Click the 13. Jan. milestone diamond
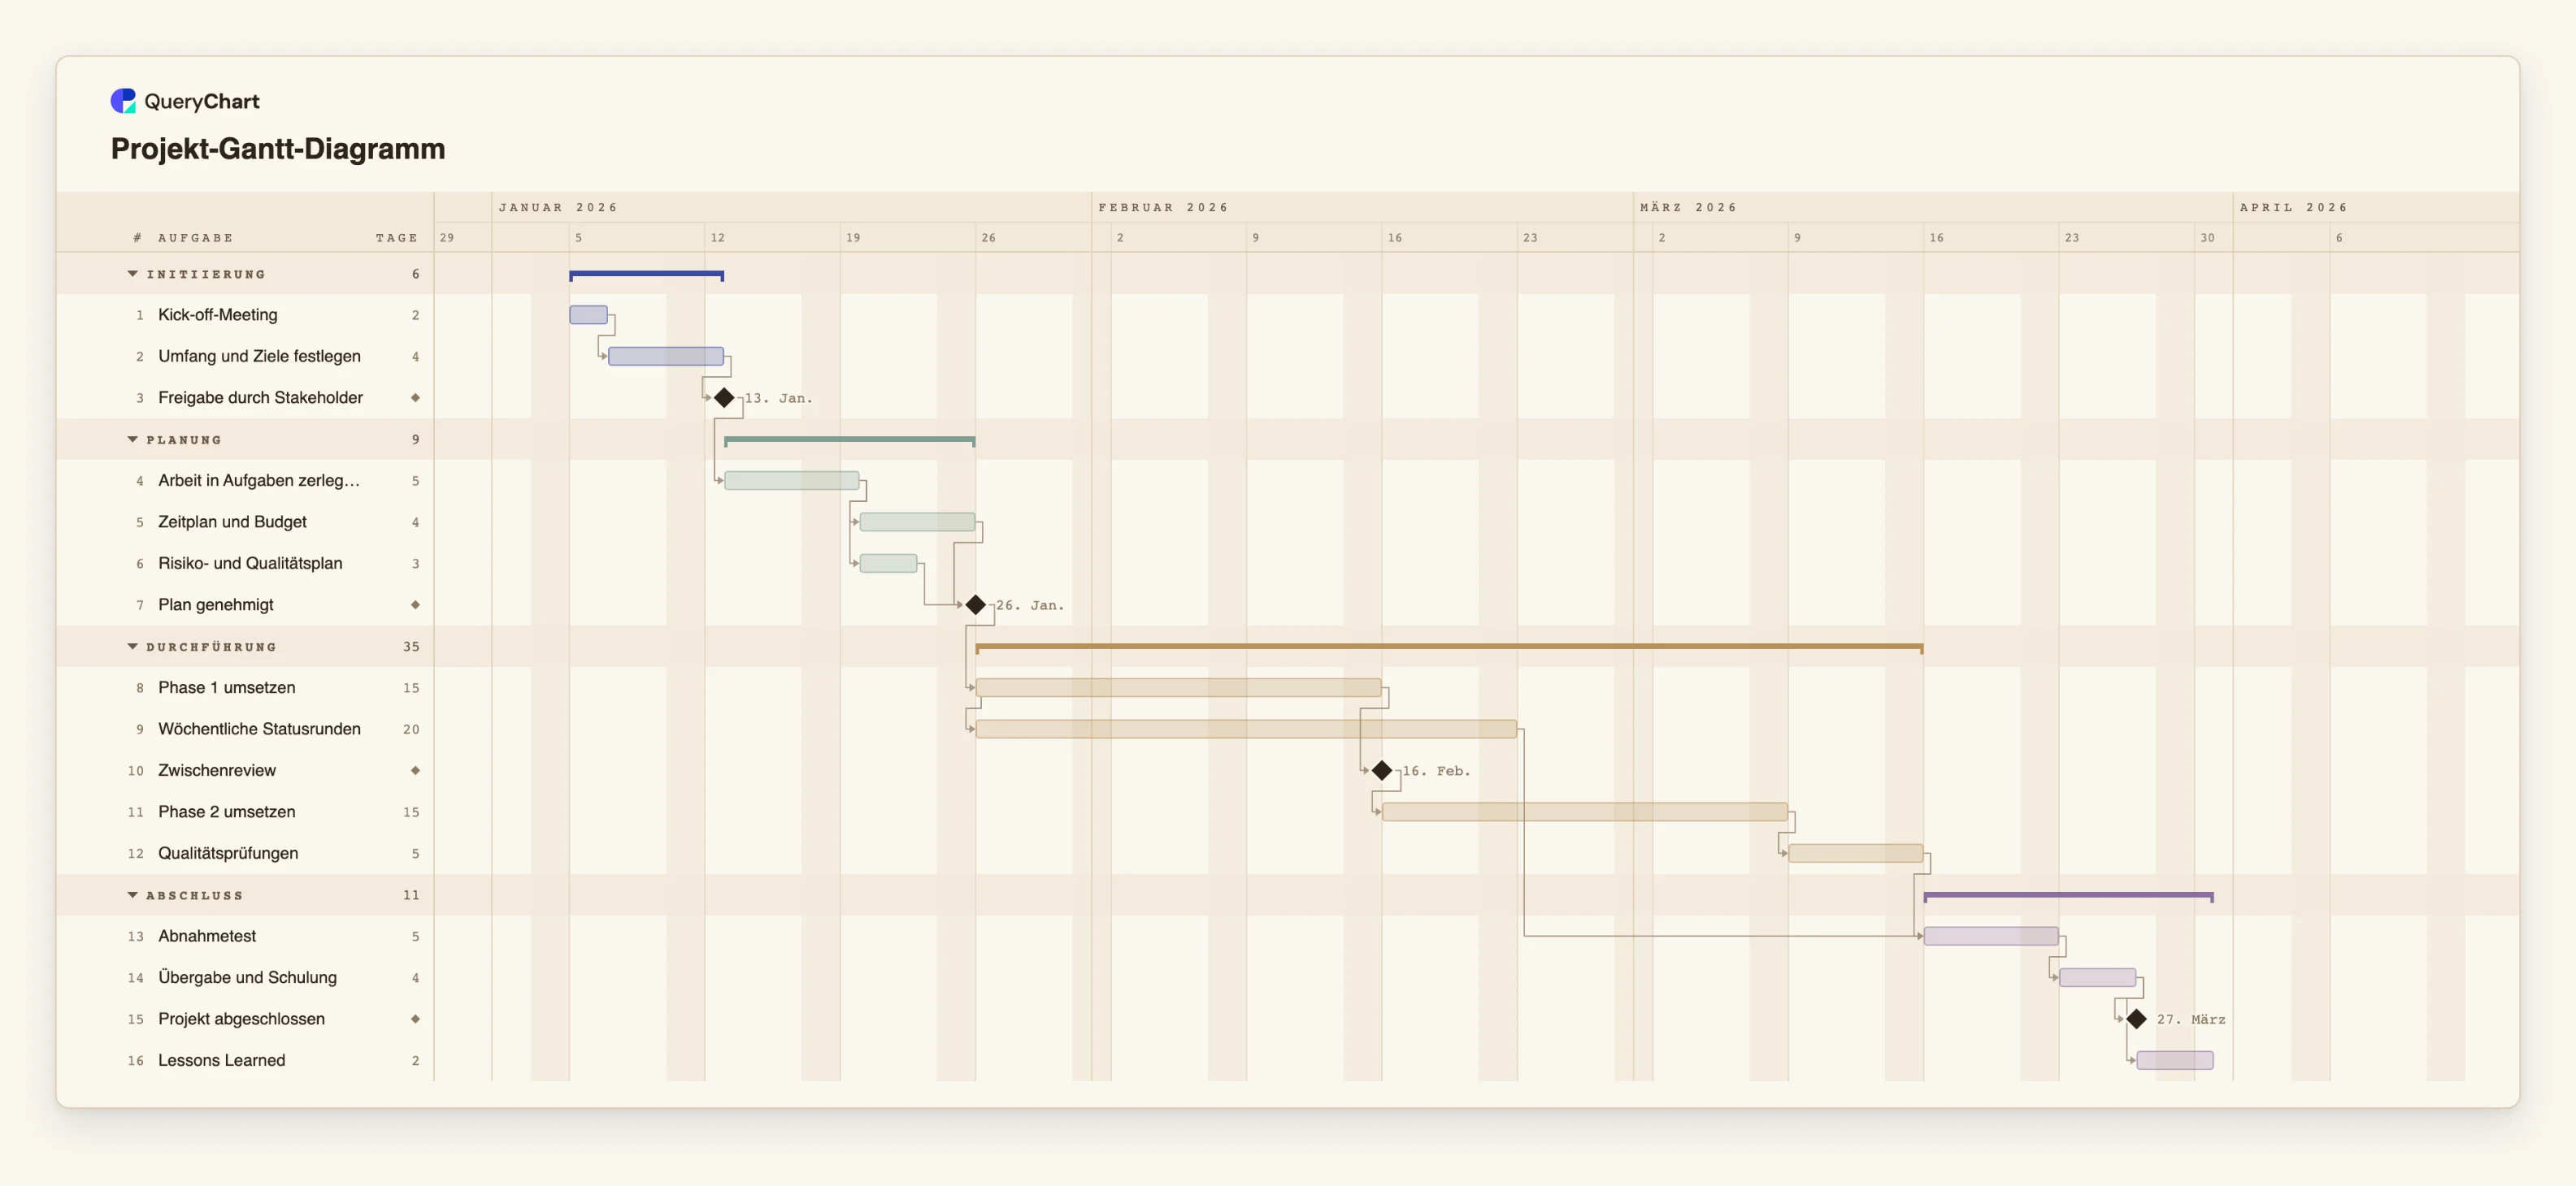2576x1186 pixels. (724, 398)
